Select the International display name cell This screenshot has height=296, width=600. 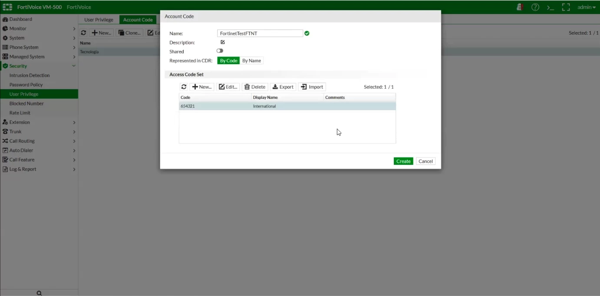[x=287, y=106]
